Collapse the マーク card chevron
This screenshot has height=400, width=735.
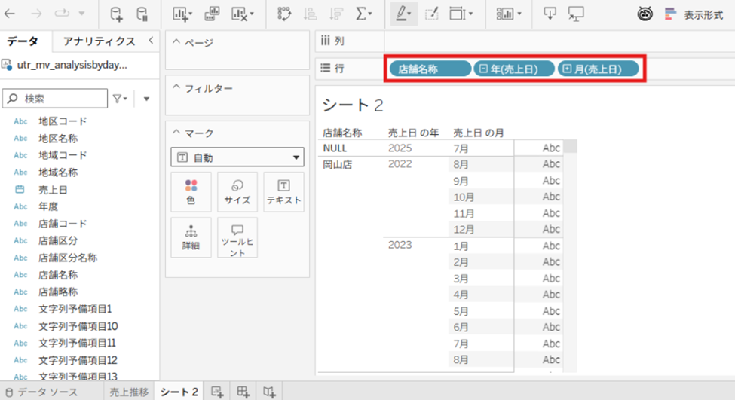(176, 133)
